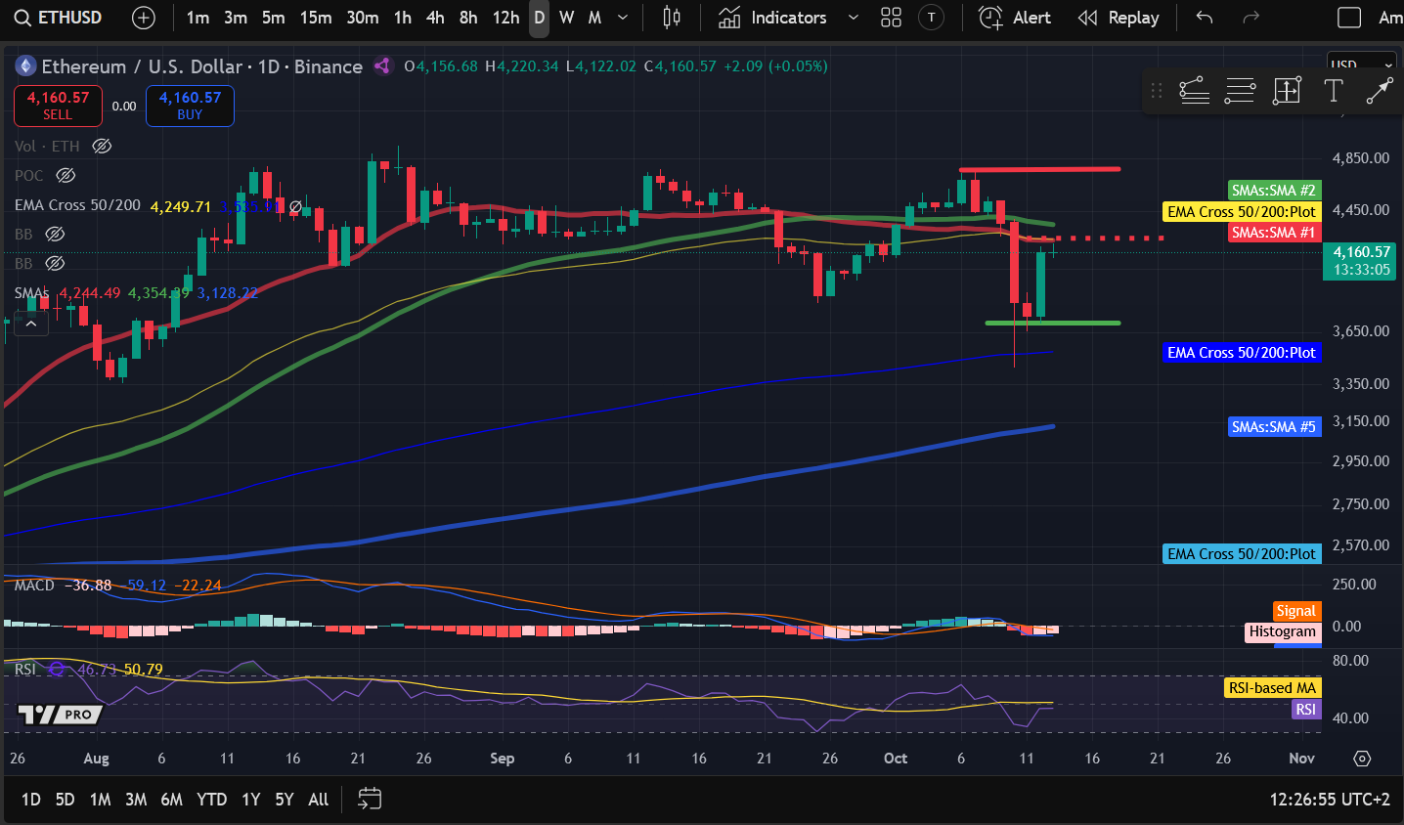Image resolution: width=1404 pixels, height=825 pixels.
Task: Set date range to 5D
Action: pyautogui.click(x=65, y=800)
